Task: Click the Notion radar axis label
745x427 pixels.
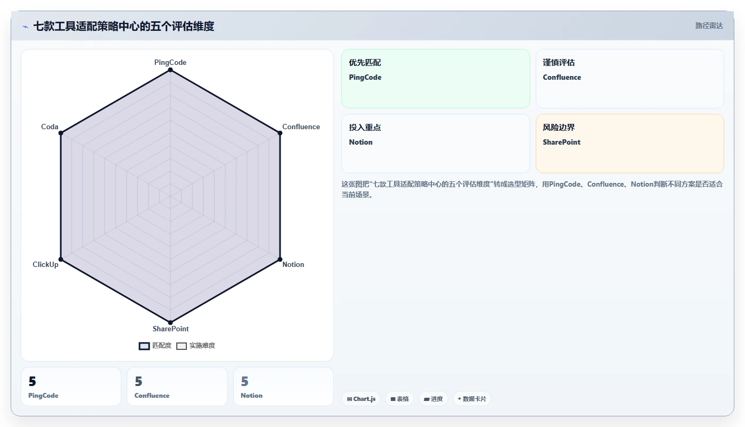Action: (293, 264)
